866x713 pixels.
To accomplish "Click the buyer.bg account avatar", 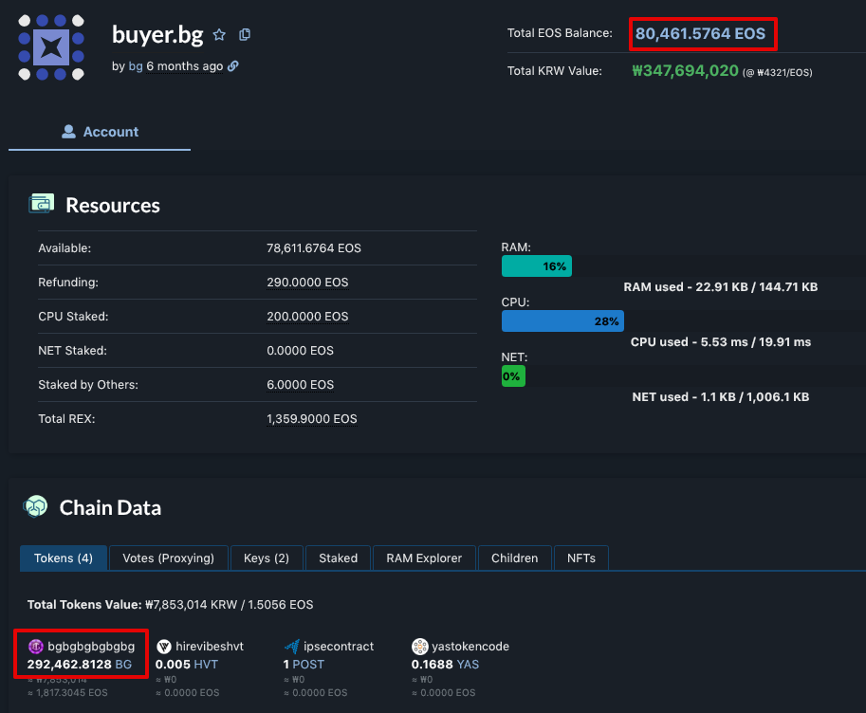I will coord(51,47).
